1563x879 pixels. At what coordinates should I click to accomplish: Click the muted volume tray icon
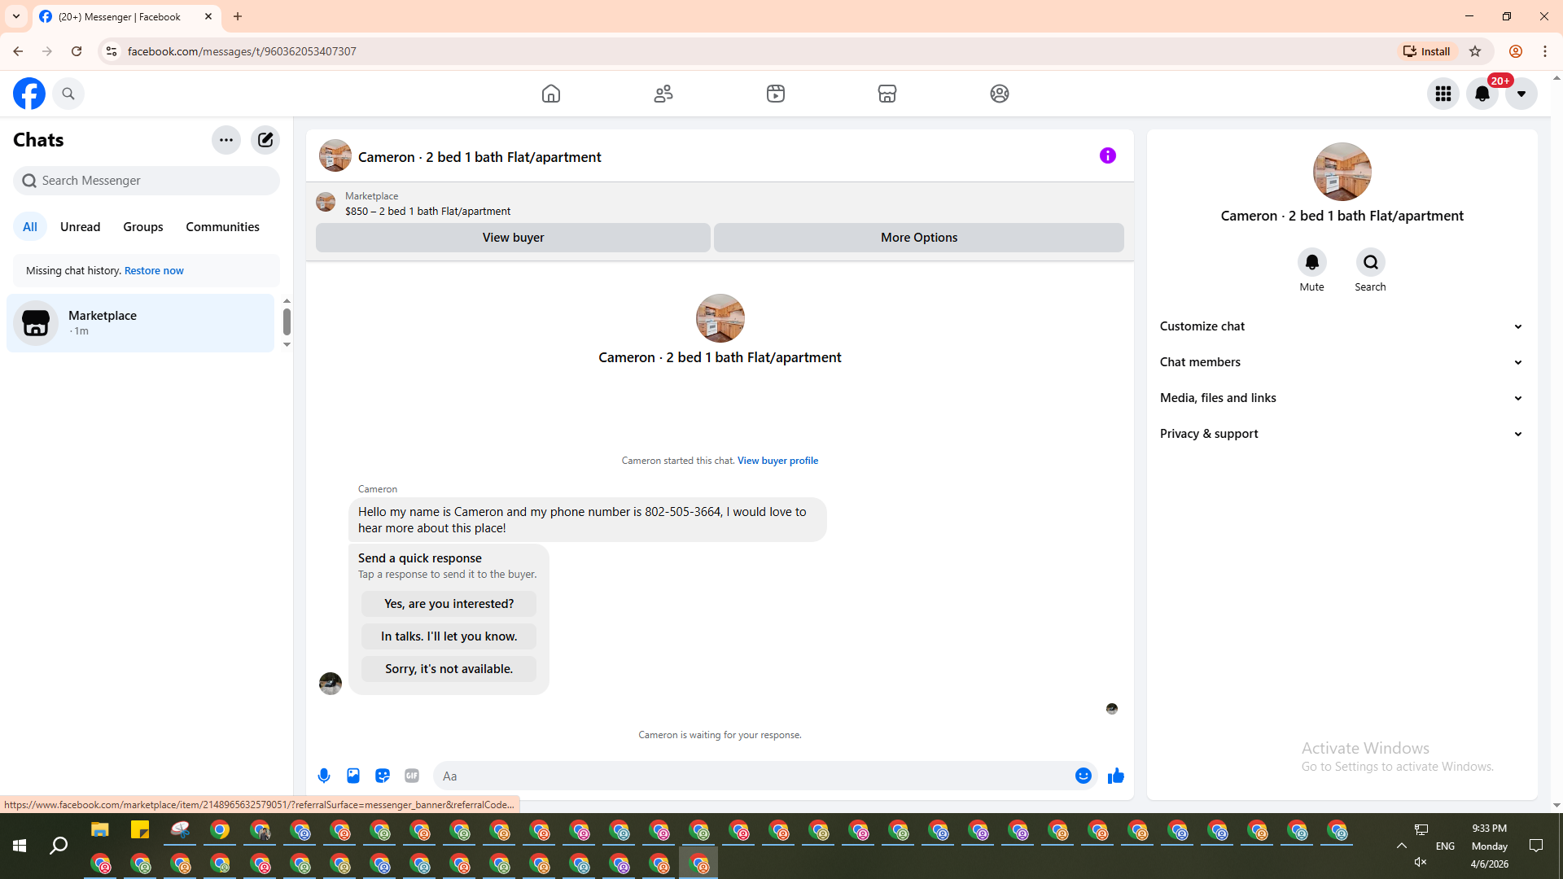1421,862
